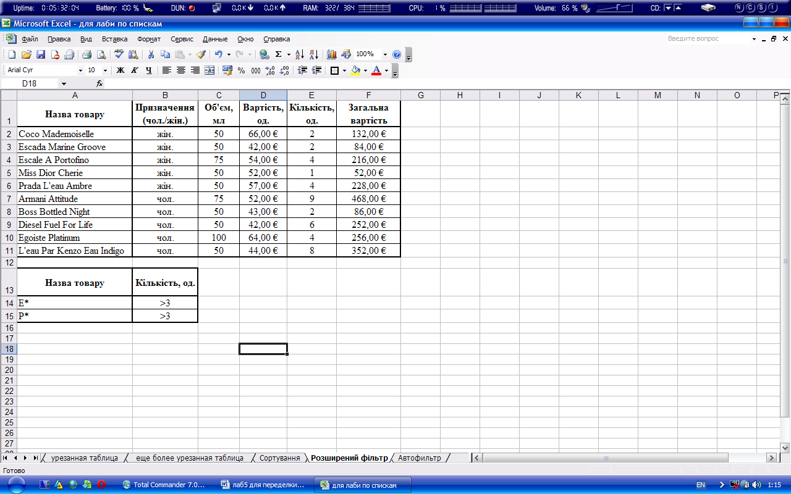Copy selection with the Copy icon
The image size is (791, 494).
tap(165, 54)
